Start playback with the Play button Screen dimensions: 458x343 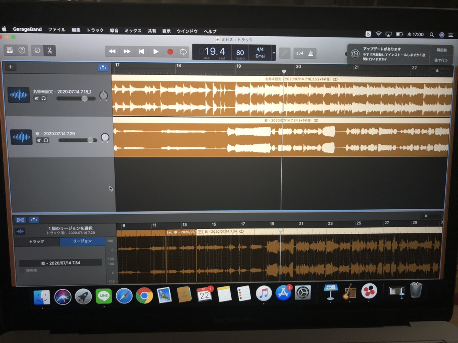point(156,52)
